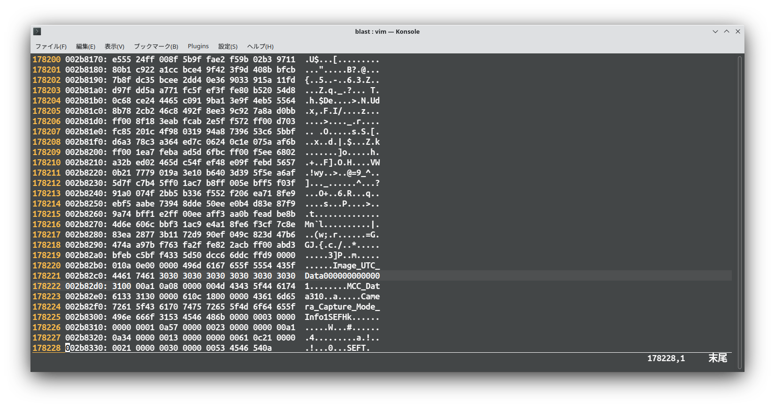This screenshot has height=408, width=775.
Task: Open the 表示(V) menu
Action: (x=114, y=46)
